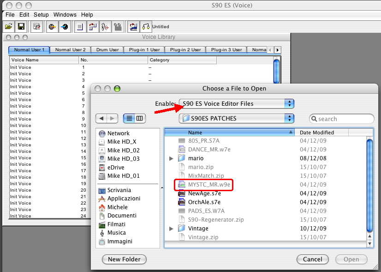Click the balance scales compare toolbar icon
The width and height of the screenshot is (381, 272).
146,26
